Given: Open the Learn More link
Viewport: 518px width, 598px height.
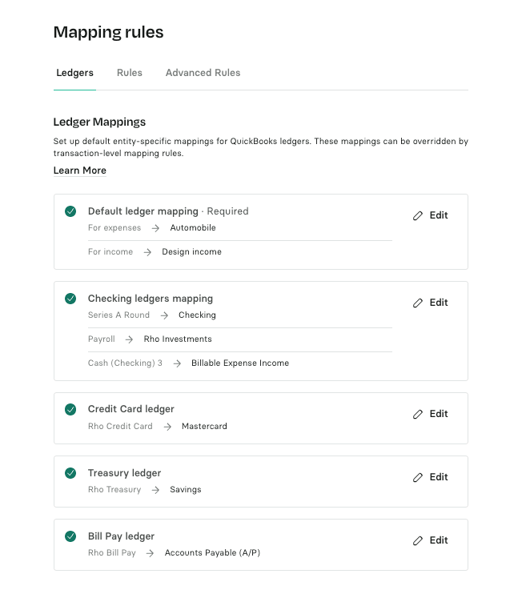Looking at the screenshot, I should click(x=79, y=171).
